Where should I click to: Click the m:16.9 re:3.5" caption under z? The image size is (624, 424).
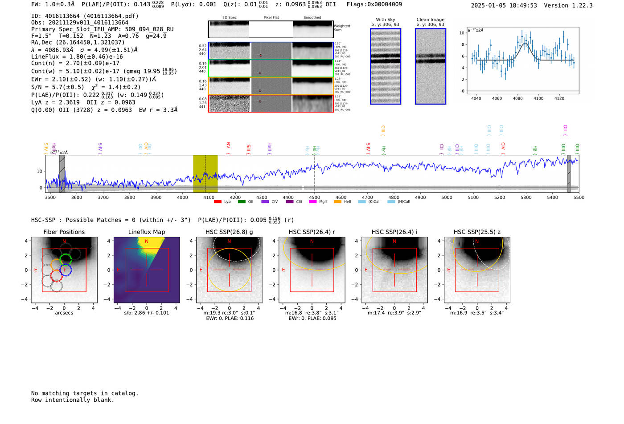(477, 313)
